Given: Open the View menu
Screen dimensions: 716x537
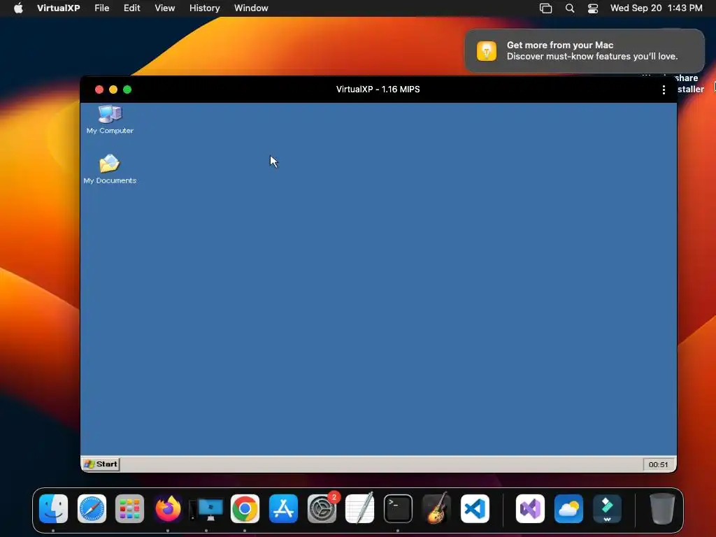Looking at the screenshot, I should (x=165, y=8).
